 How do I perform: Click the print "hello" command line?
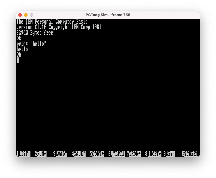click(x=31, y=44)
